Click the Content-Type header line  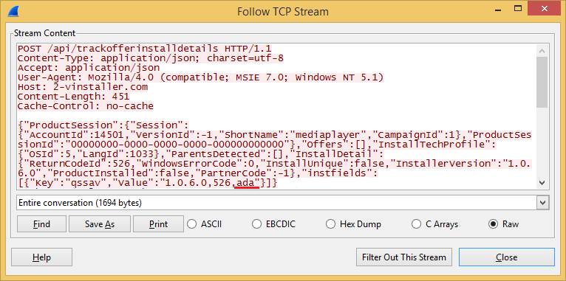(151, 58)
